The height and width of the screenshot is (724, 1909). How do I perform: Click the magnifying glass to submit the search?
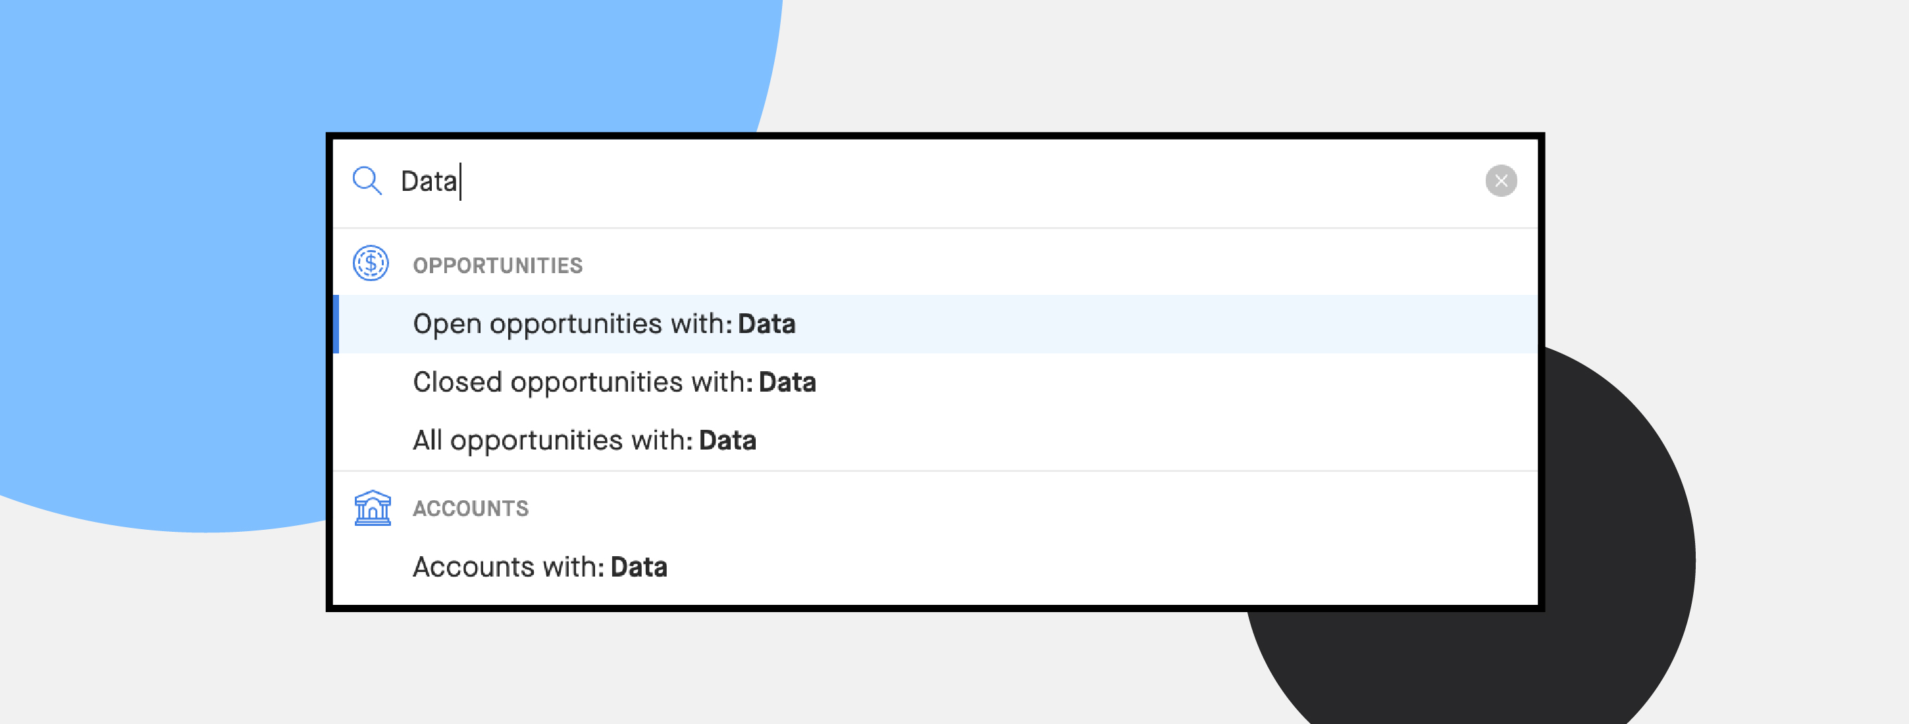[x=369, y=180]
